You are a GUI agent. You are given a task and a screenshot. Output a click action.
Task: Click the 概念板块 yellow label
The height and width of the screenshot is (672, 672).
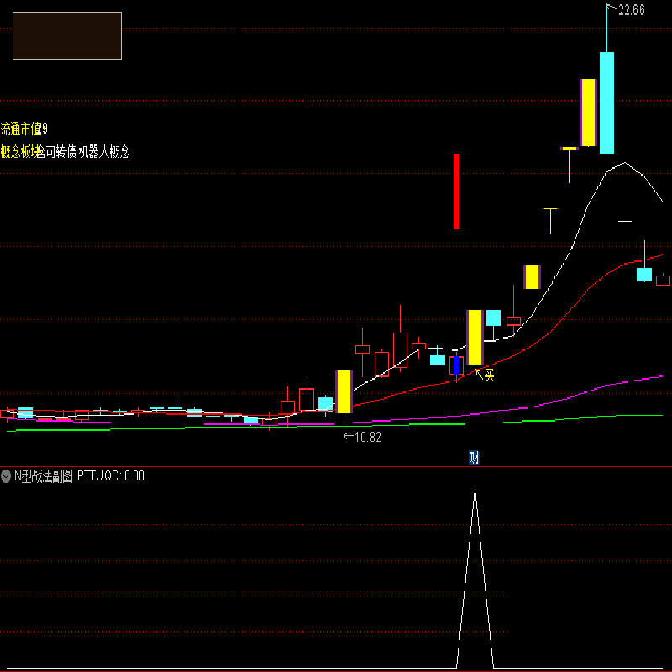click(18, 152)
